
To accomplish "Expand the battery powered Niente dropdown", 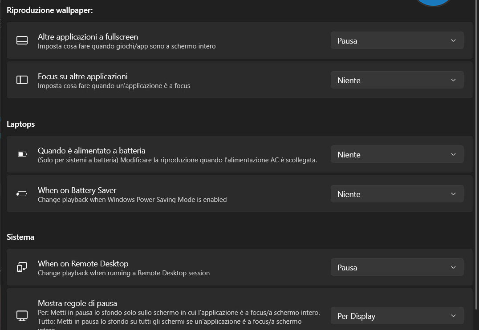I will [x=397, y=154].
